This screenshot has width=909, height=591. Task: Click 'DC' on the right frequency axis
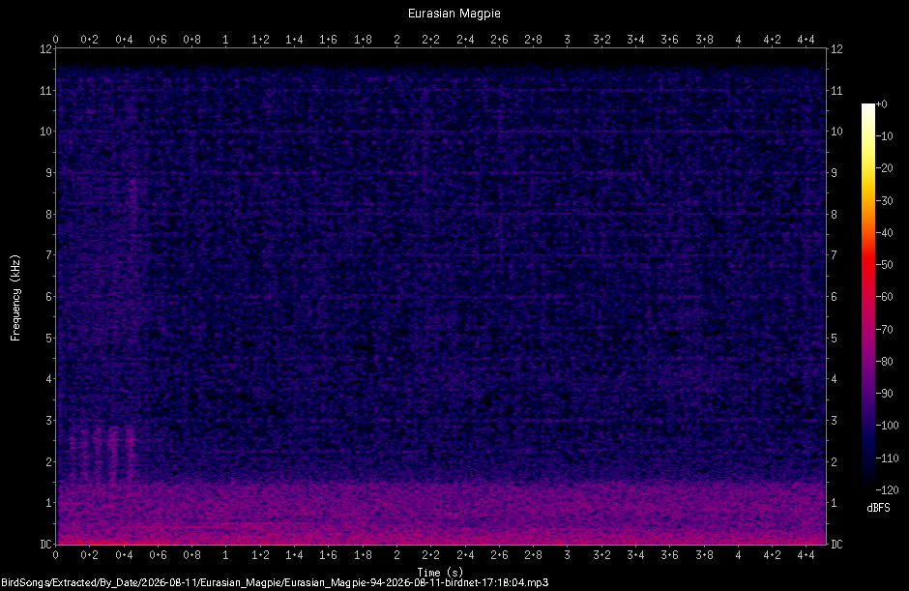pos(837,544)
